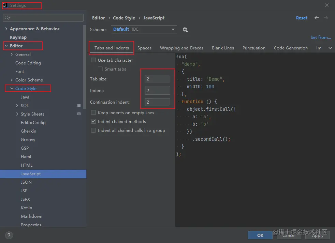Switch to the Spaces tab
The image size is (335, 243).
coord(144,48)
